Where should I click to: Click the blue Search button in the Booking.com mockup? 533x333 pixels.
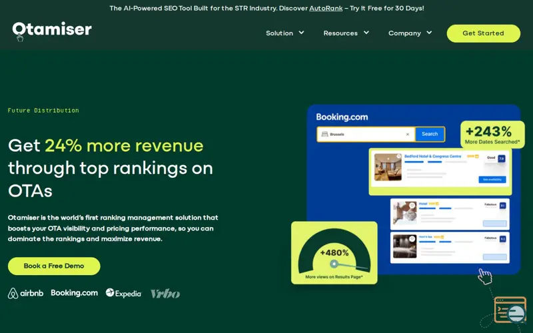click(x=430, y=135)
